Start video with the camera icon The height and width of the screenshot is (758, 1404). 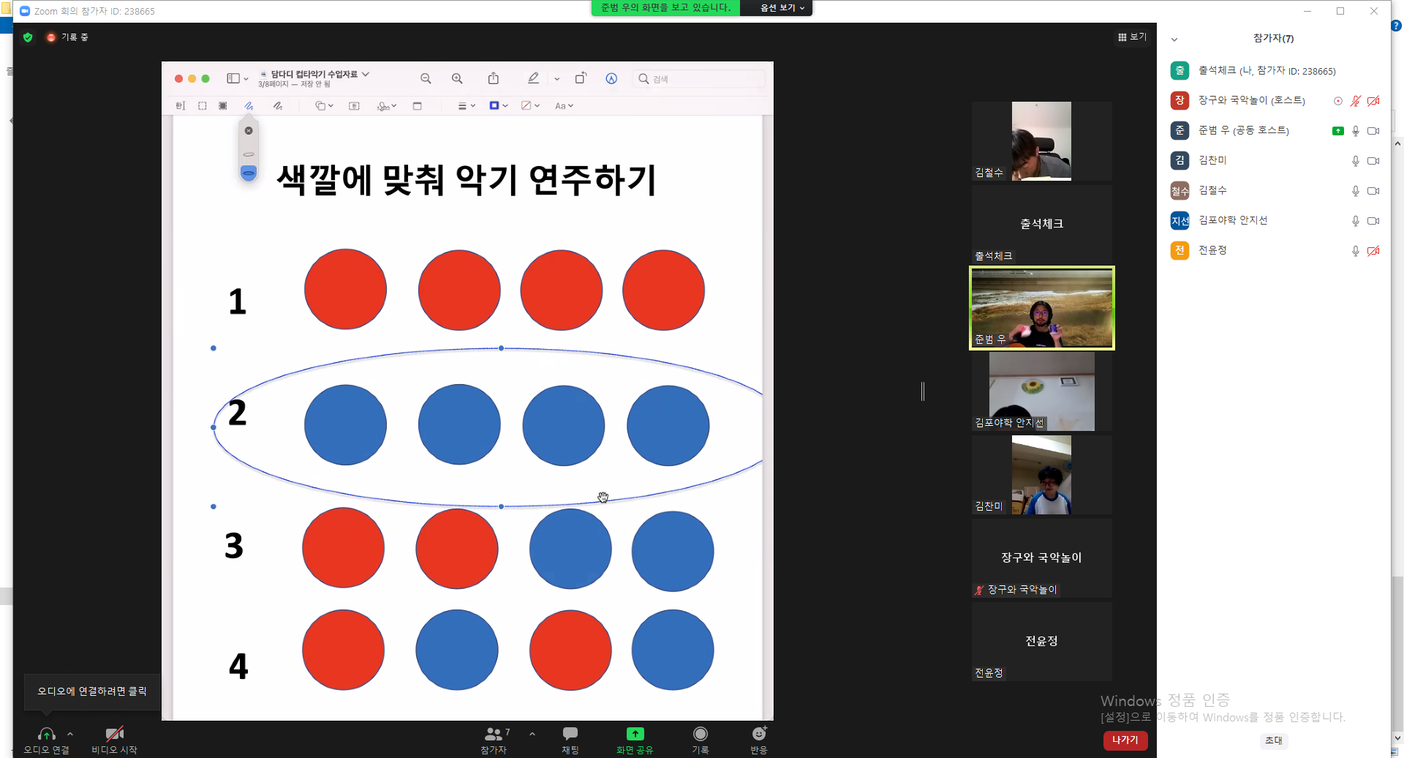(x=114, y=734)
